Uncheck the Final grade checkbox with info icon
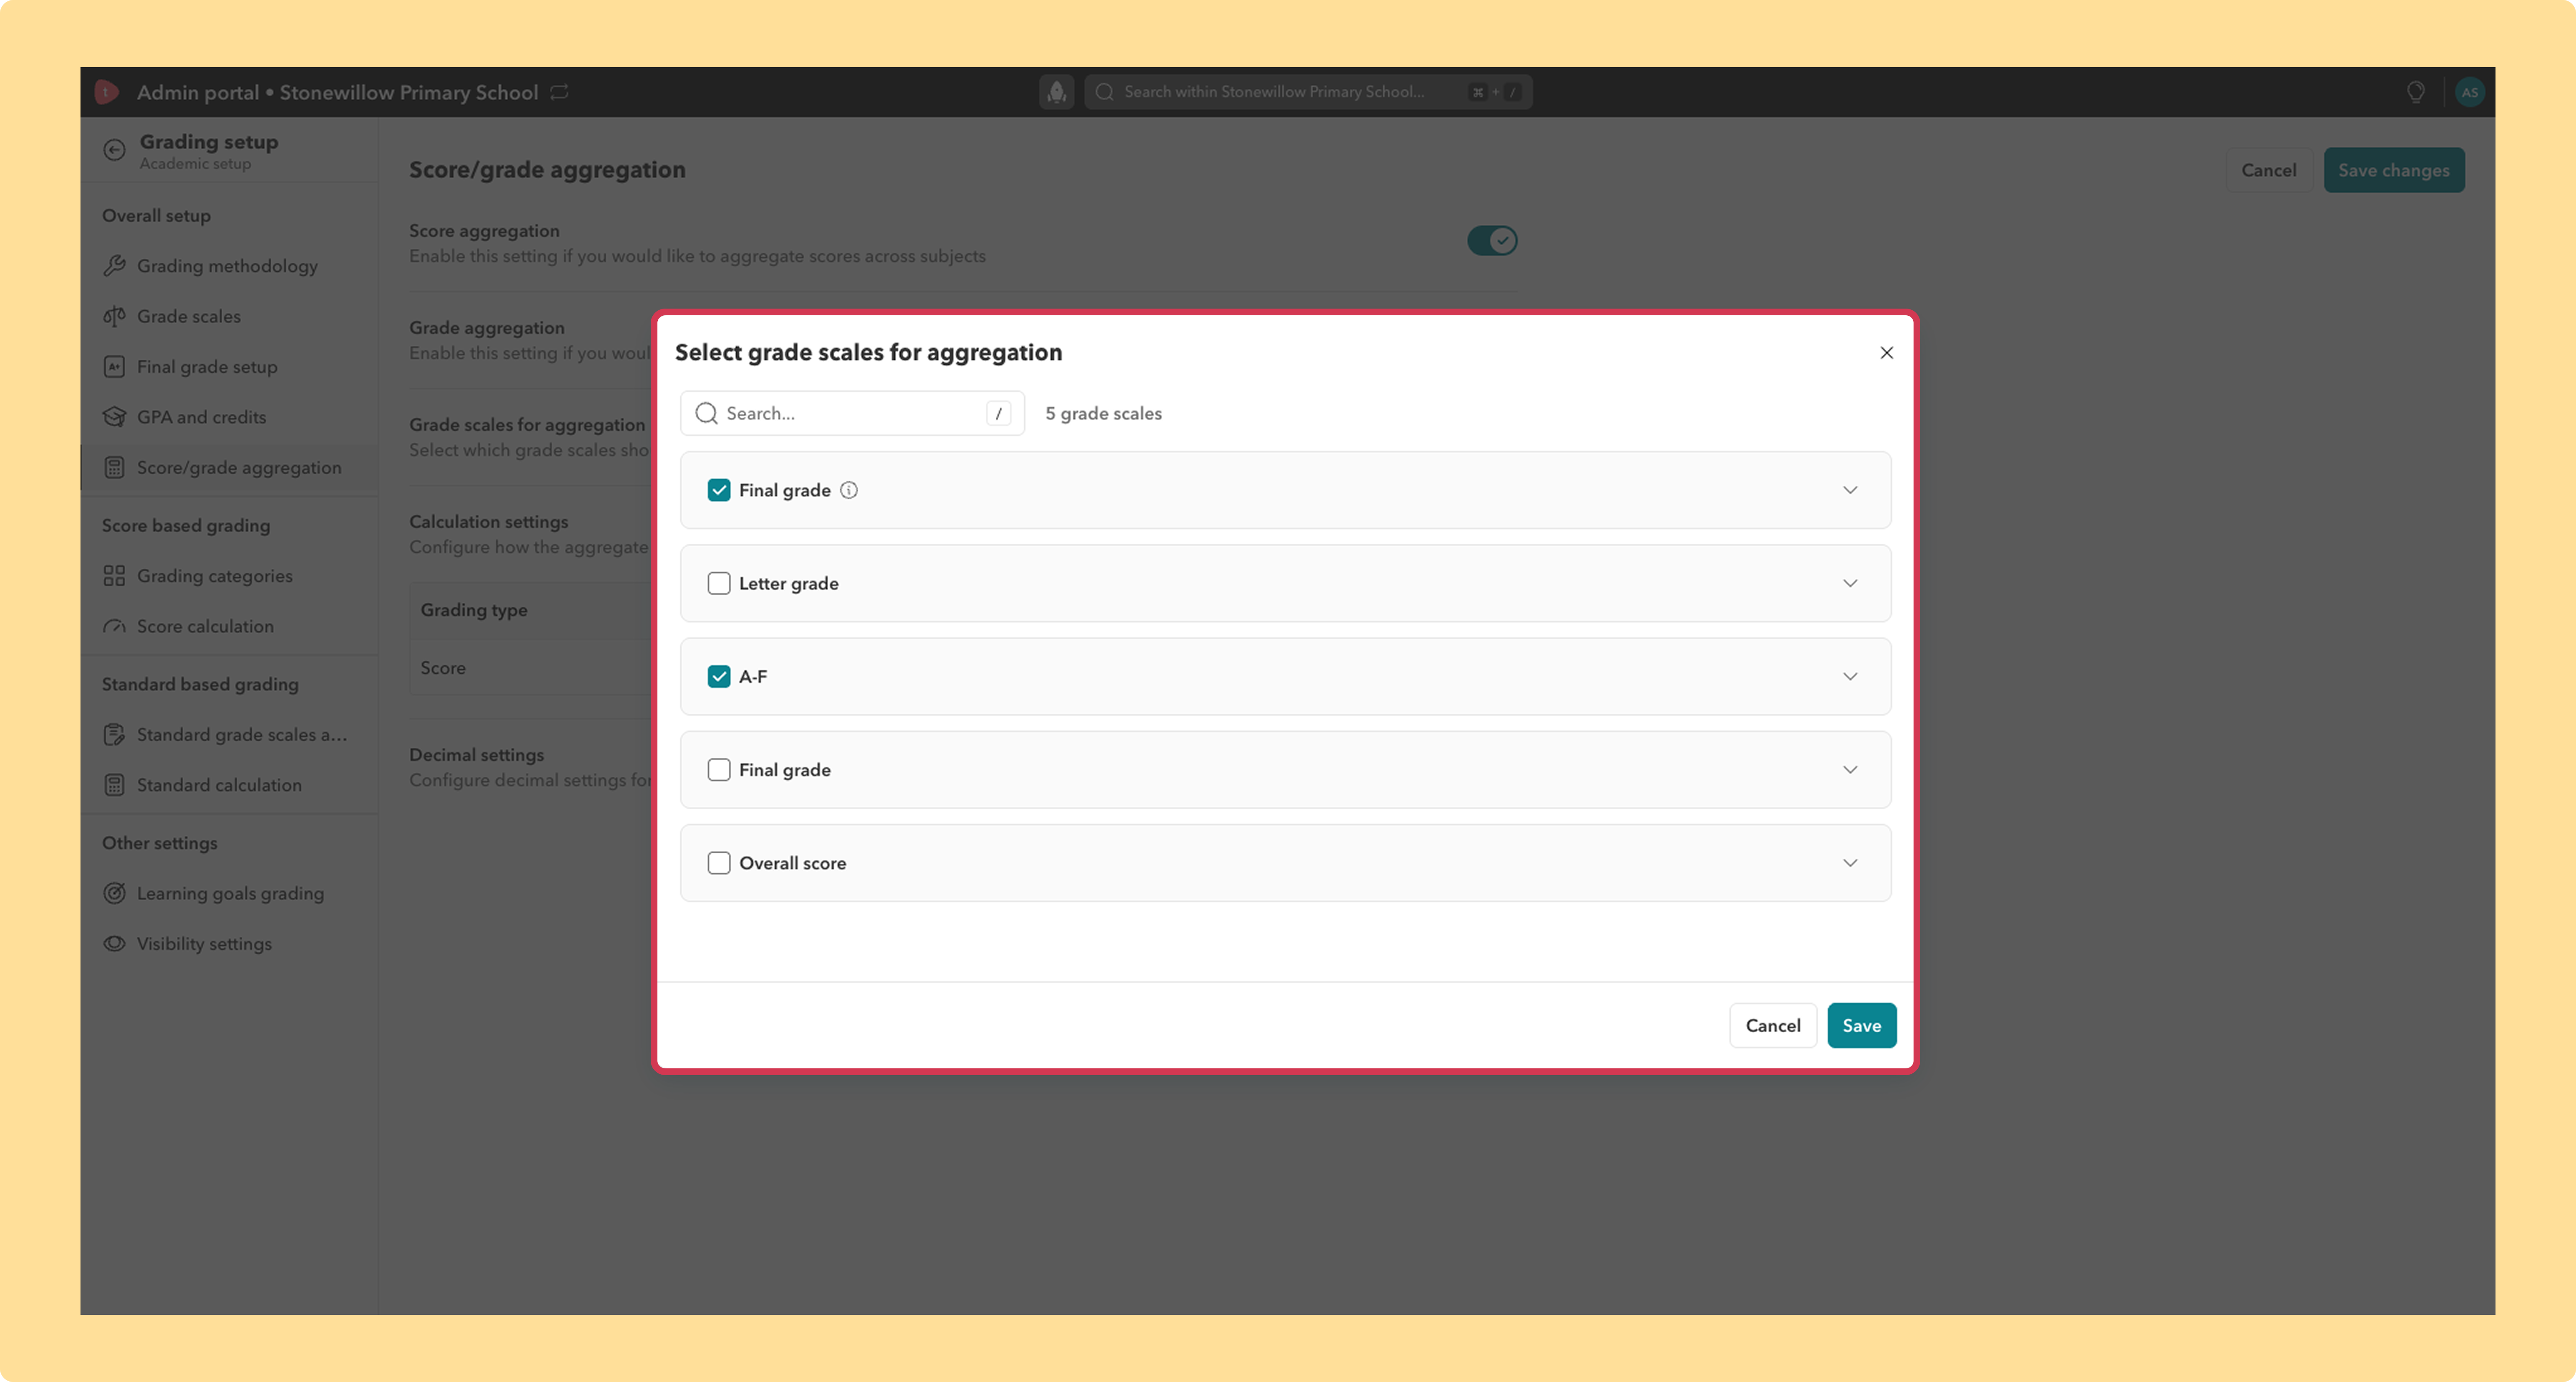2576x1382 pixels. [719, 490]
